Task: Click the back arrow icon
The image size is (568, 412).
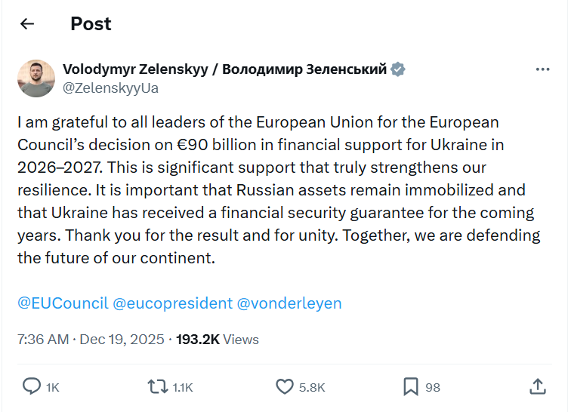Action: click(27, 23)
